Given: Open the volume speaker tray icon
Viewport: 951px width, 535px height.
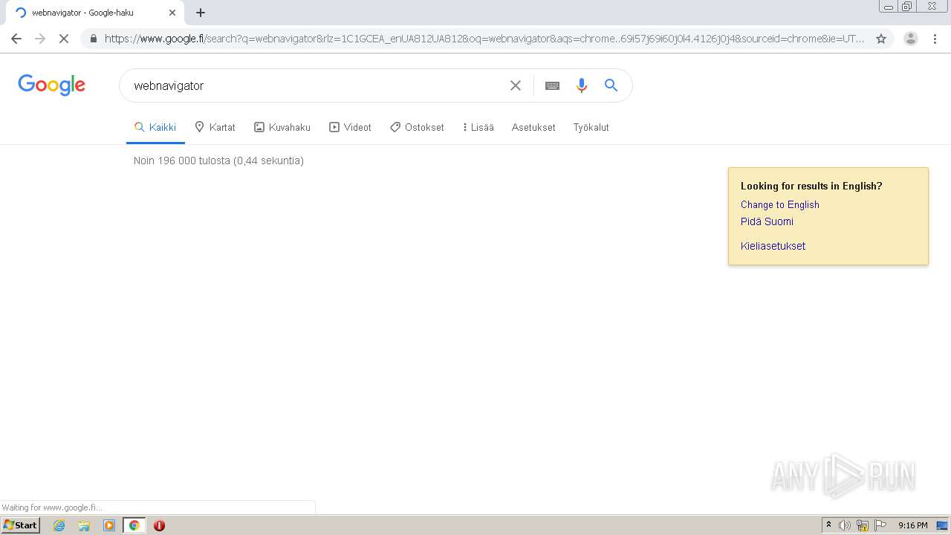Looking at the screenshot, I should coord(844,525).
